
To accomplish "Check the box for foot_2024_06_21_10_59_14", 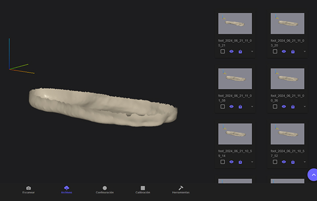I will (x=223, y=162).
